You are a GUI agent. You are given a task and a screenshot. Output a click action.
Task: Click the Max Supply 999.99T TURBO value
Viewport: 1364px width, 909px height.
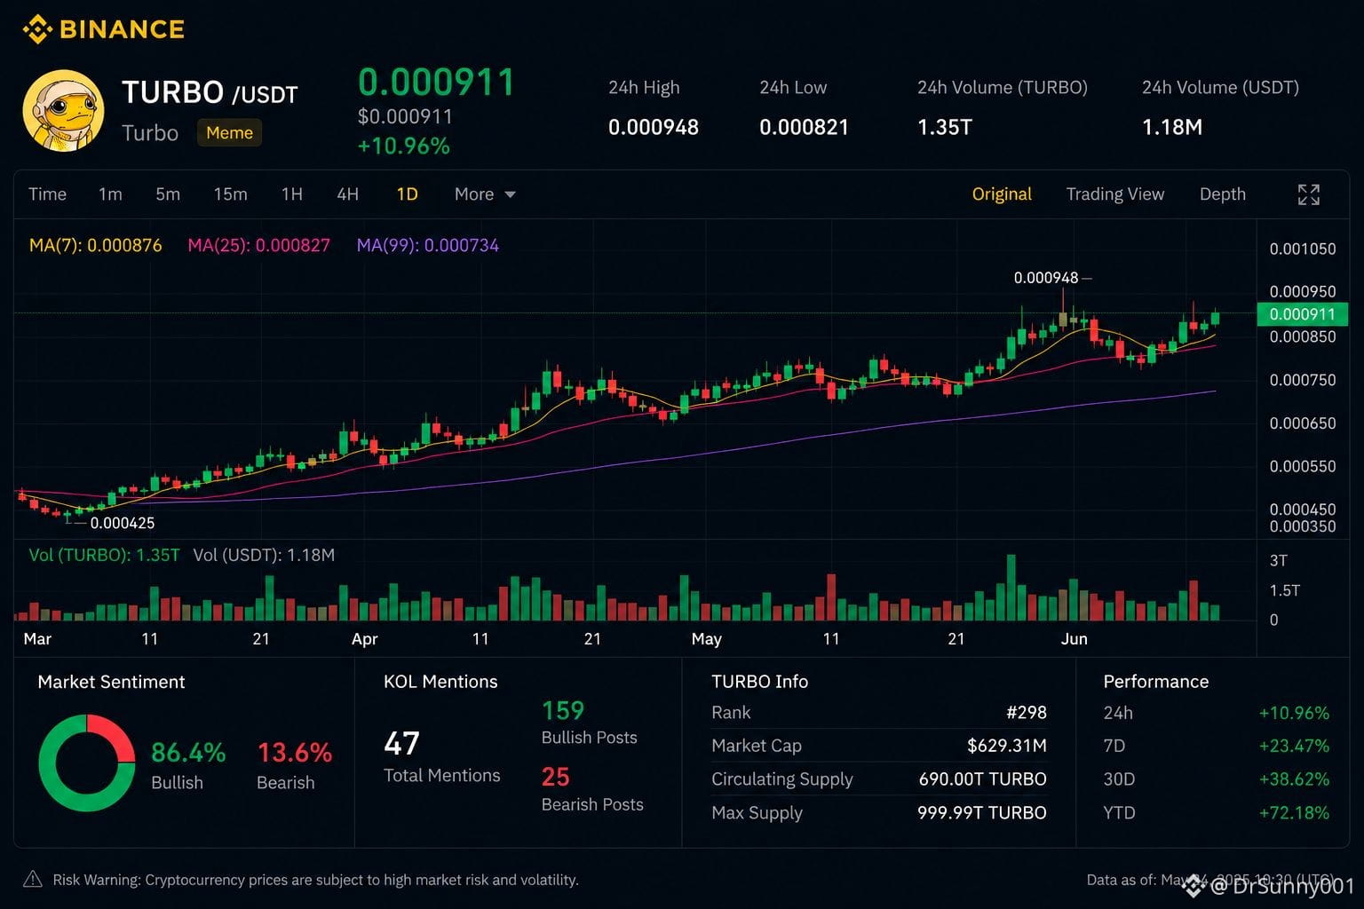pos(982,812)
